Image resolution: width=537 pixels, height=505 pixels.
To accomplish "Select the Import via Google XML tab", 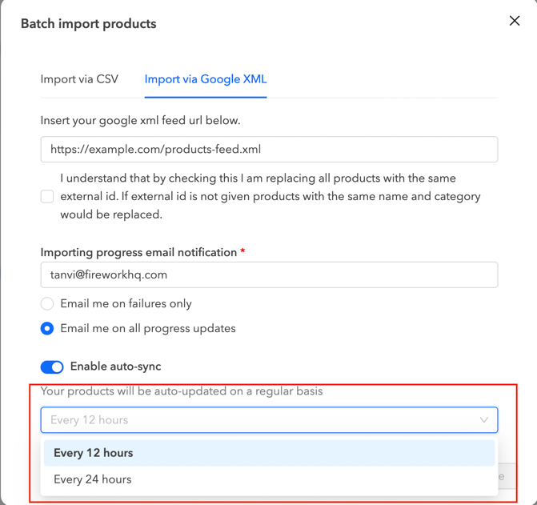I will click(206, 79).
